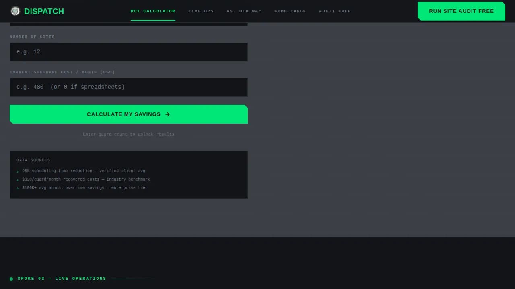
Task: Select the '$350/guard/month recovered costs' line
Action: coord(86,179)
